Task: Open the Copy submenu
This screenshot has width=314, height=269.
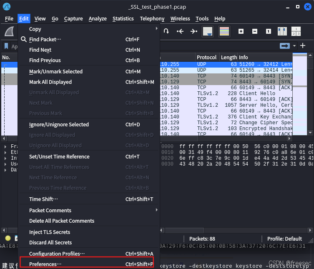Action: point(89,29)
